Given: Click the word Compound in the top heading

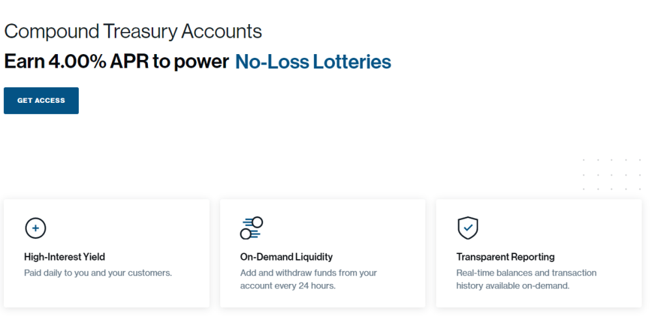Looking at the screenshot, I should click(x=51, y=32).
